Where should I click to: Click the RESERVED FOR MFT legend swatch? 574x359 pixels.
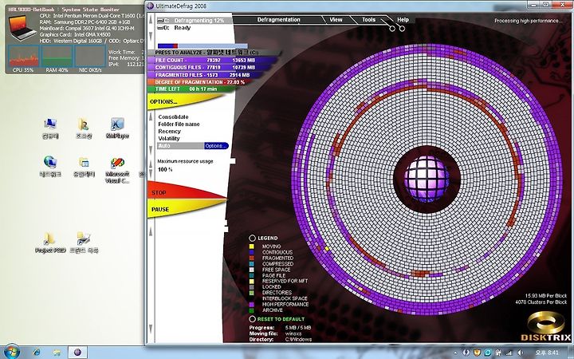coord(252,281)
